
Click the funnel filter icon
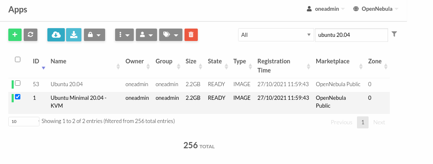[x=394, y=34]
